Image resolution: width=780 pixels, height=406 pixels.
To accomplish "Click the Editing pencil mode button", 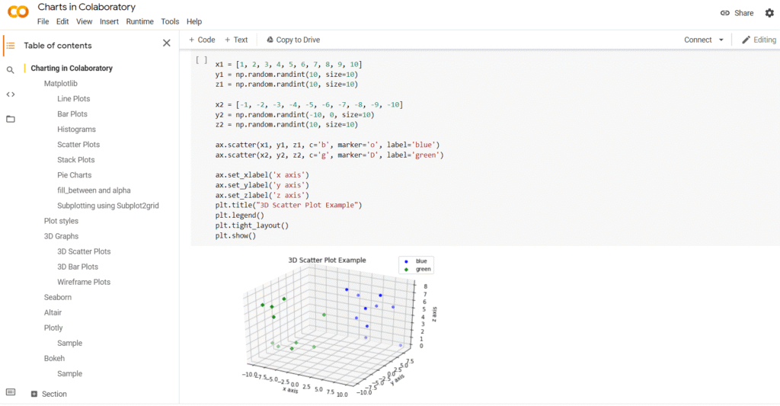I will click(x=759, y=40).
